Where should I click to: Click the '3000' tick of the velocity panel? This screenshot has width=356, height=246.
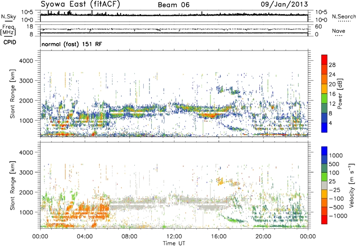click(26, 172)
